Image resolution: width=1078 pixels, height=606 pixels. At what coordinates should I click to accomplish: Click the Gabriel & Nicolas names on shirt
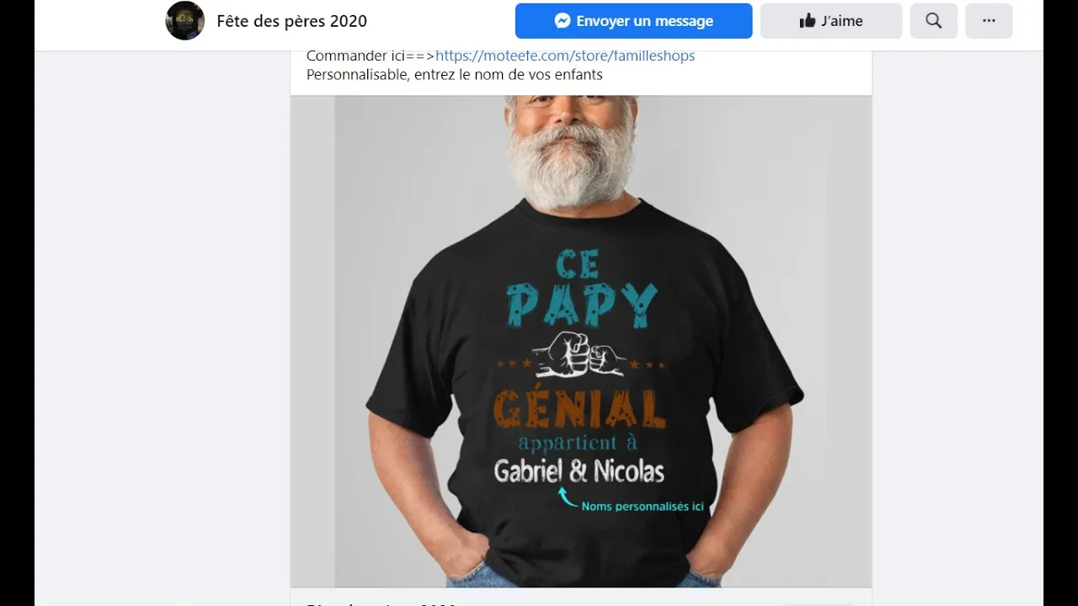(x=579, y=471)
